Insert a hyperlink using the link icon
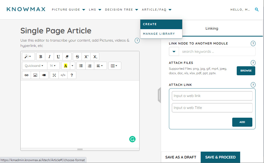 point(26,75)
